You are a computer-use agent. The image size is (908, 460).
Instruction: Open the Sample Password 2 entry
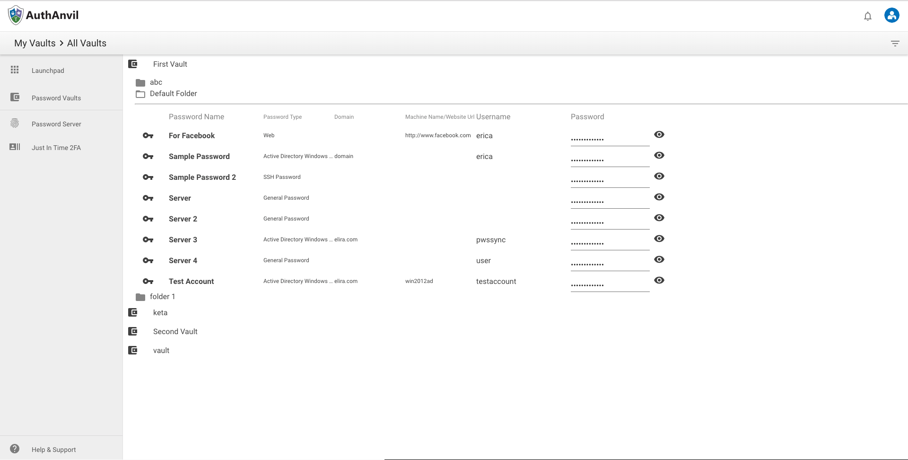coord(202,177)
